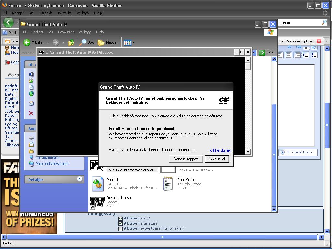Click Fritid forum category link
This screenshot has width=332, height=249.
point(9,107)
